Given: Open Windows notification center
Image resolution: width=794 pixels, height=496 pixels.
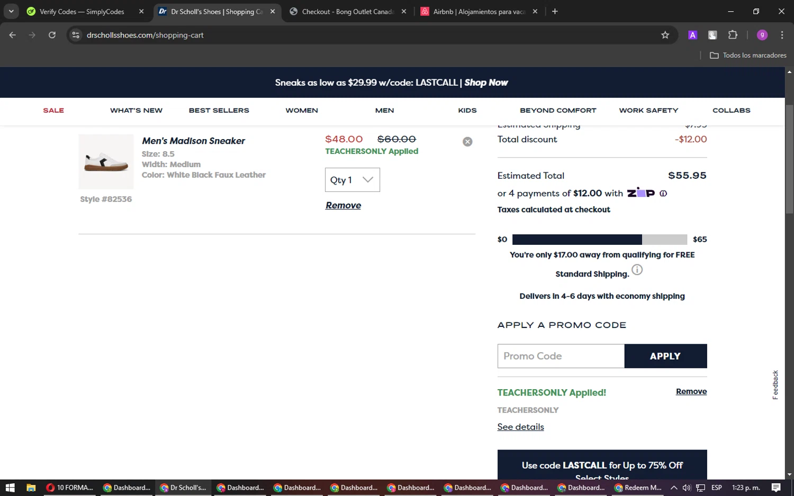Looking at the screenshot, I should click(776, 488).
